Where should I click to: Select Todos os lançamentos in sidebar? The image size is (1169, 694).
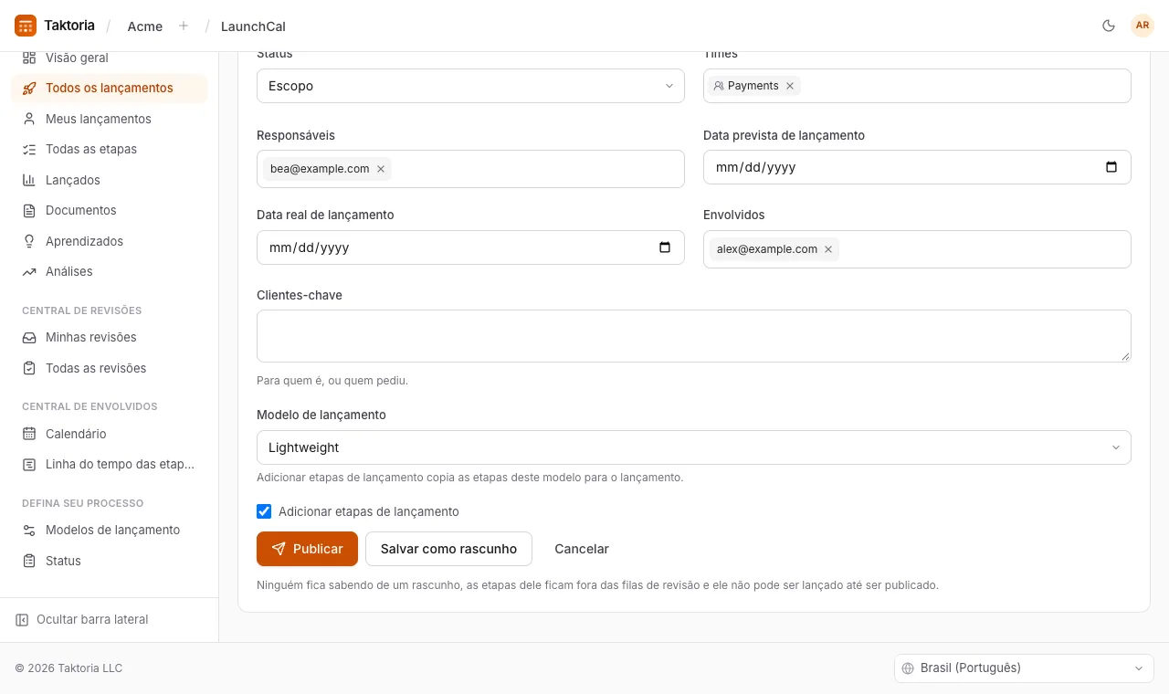pyautogui.click(x=109, y=89)
